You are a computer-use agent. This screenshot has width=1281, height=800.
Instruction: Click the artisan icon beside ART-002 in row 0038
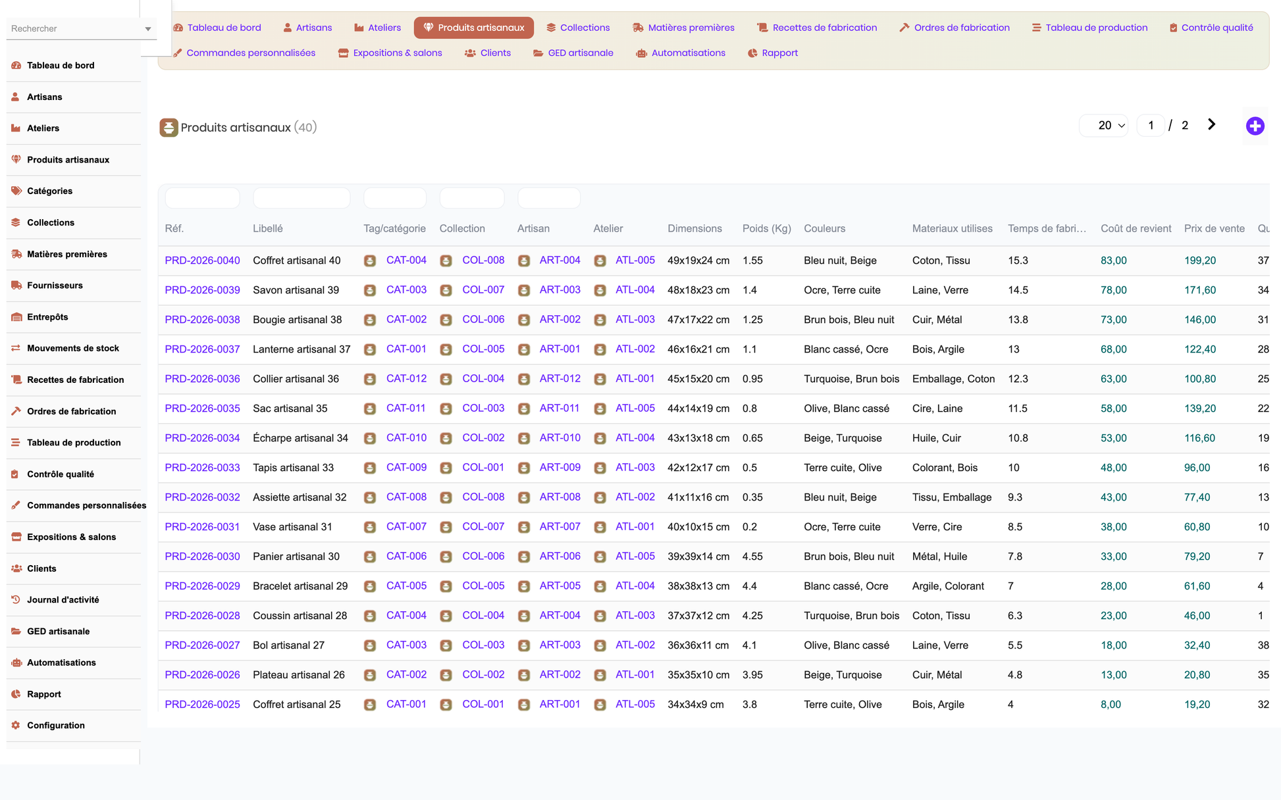[524, 320]
